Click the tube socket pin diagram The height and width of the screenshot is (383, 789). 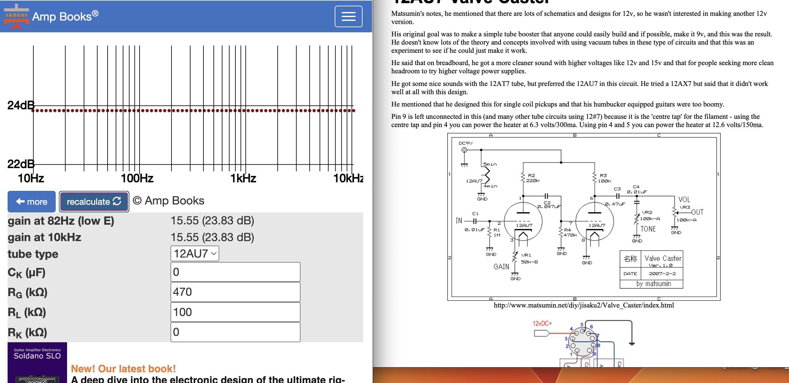[x=582, y=342]
